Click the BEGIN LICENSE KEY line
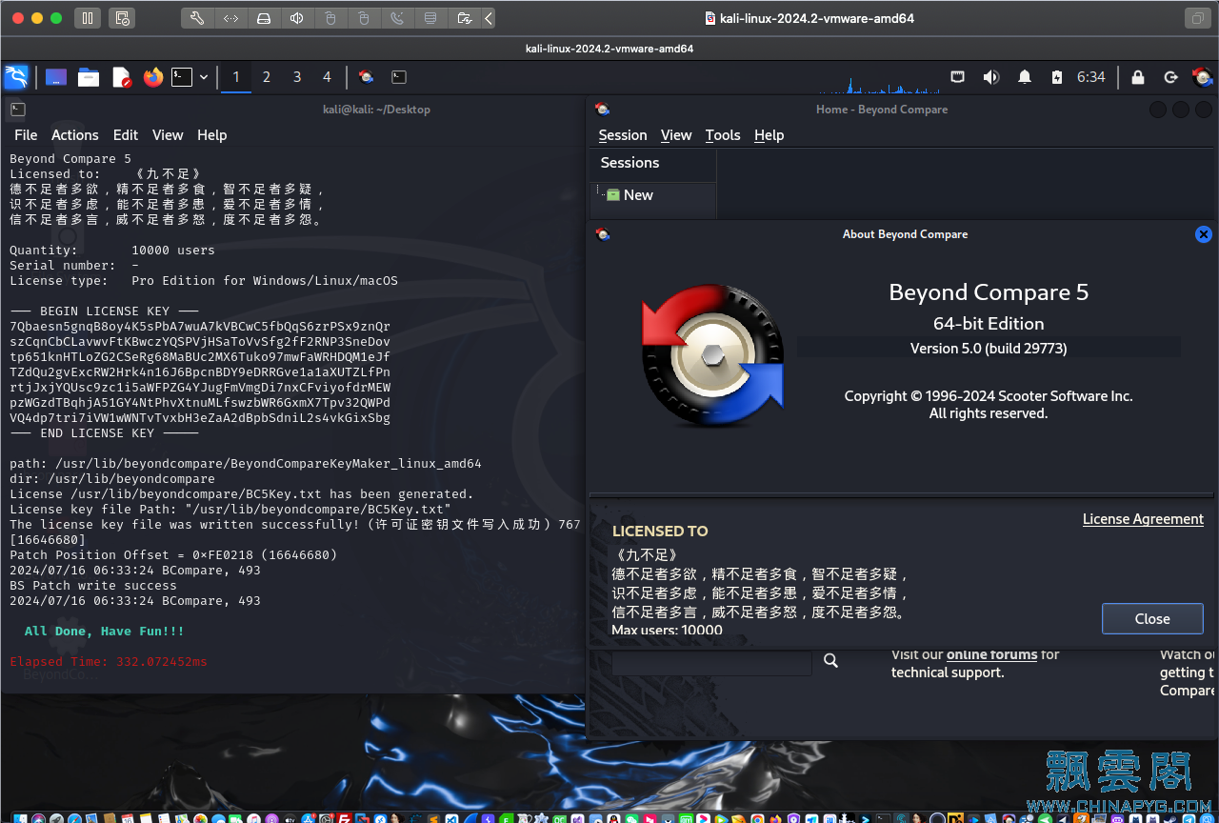 click(105, 311)
